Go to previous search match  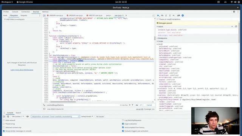(130, 105)
